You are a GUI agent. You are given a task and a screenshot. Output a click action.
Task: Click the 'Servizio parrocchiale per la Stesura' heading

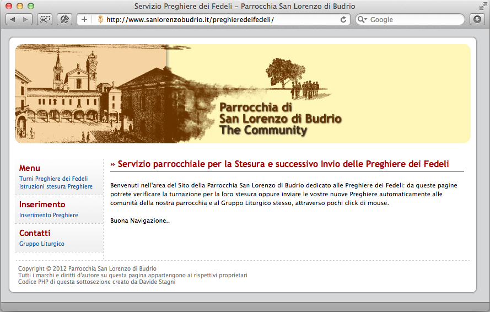coord(279,164)
